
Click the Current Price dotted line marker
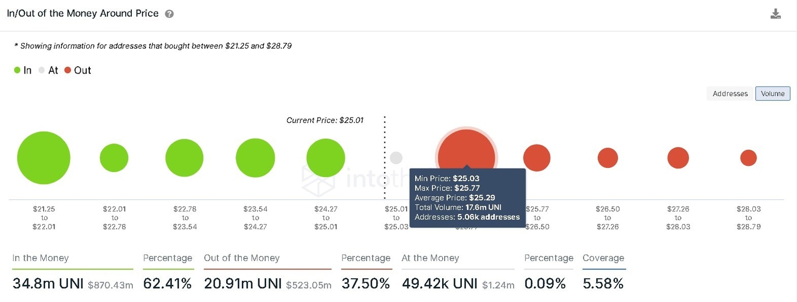(385, 155)
